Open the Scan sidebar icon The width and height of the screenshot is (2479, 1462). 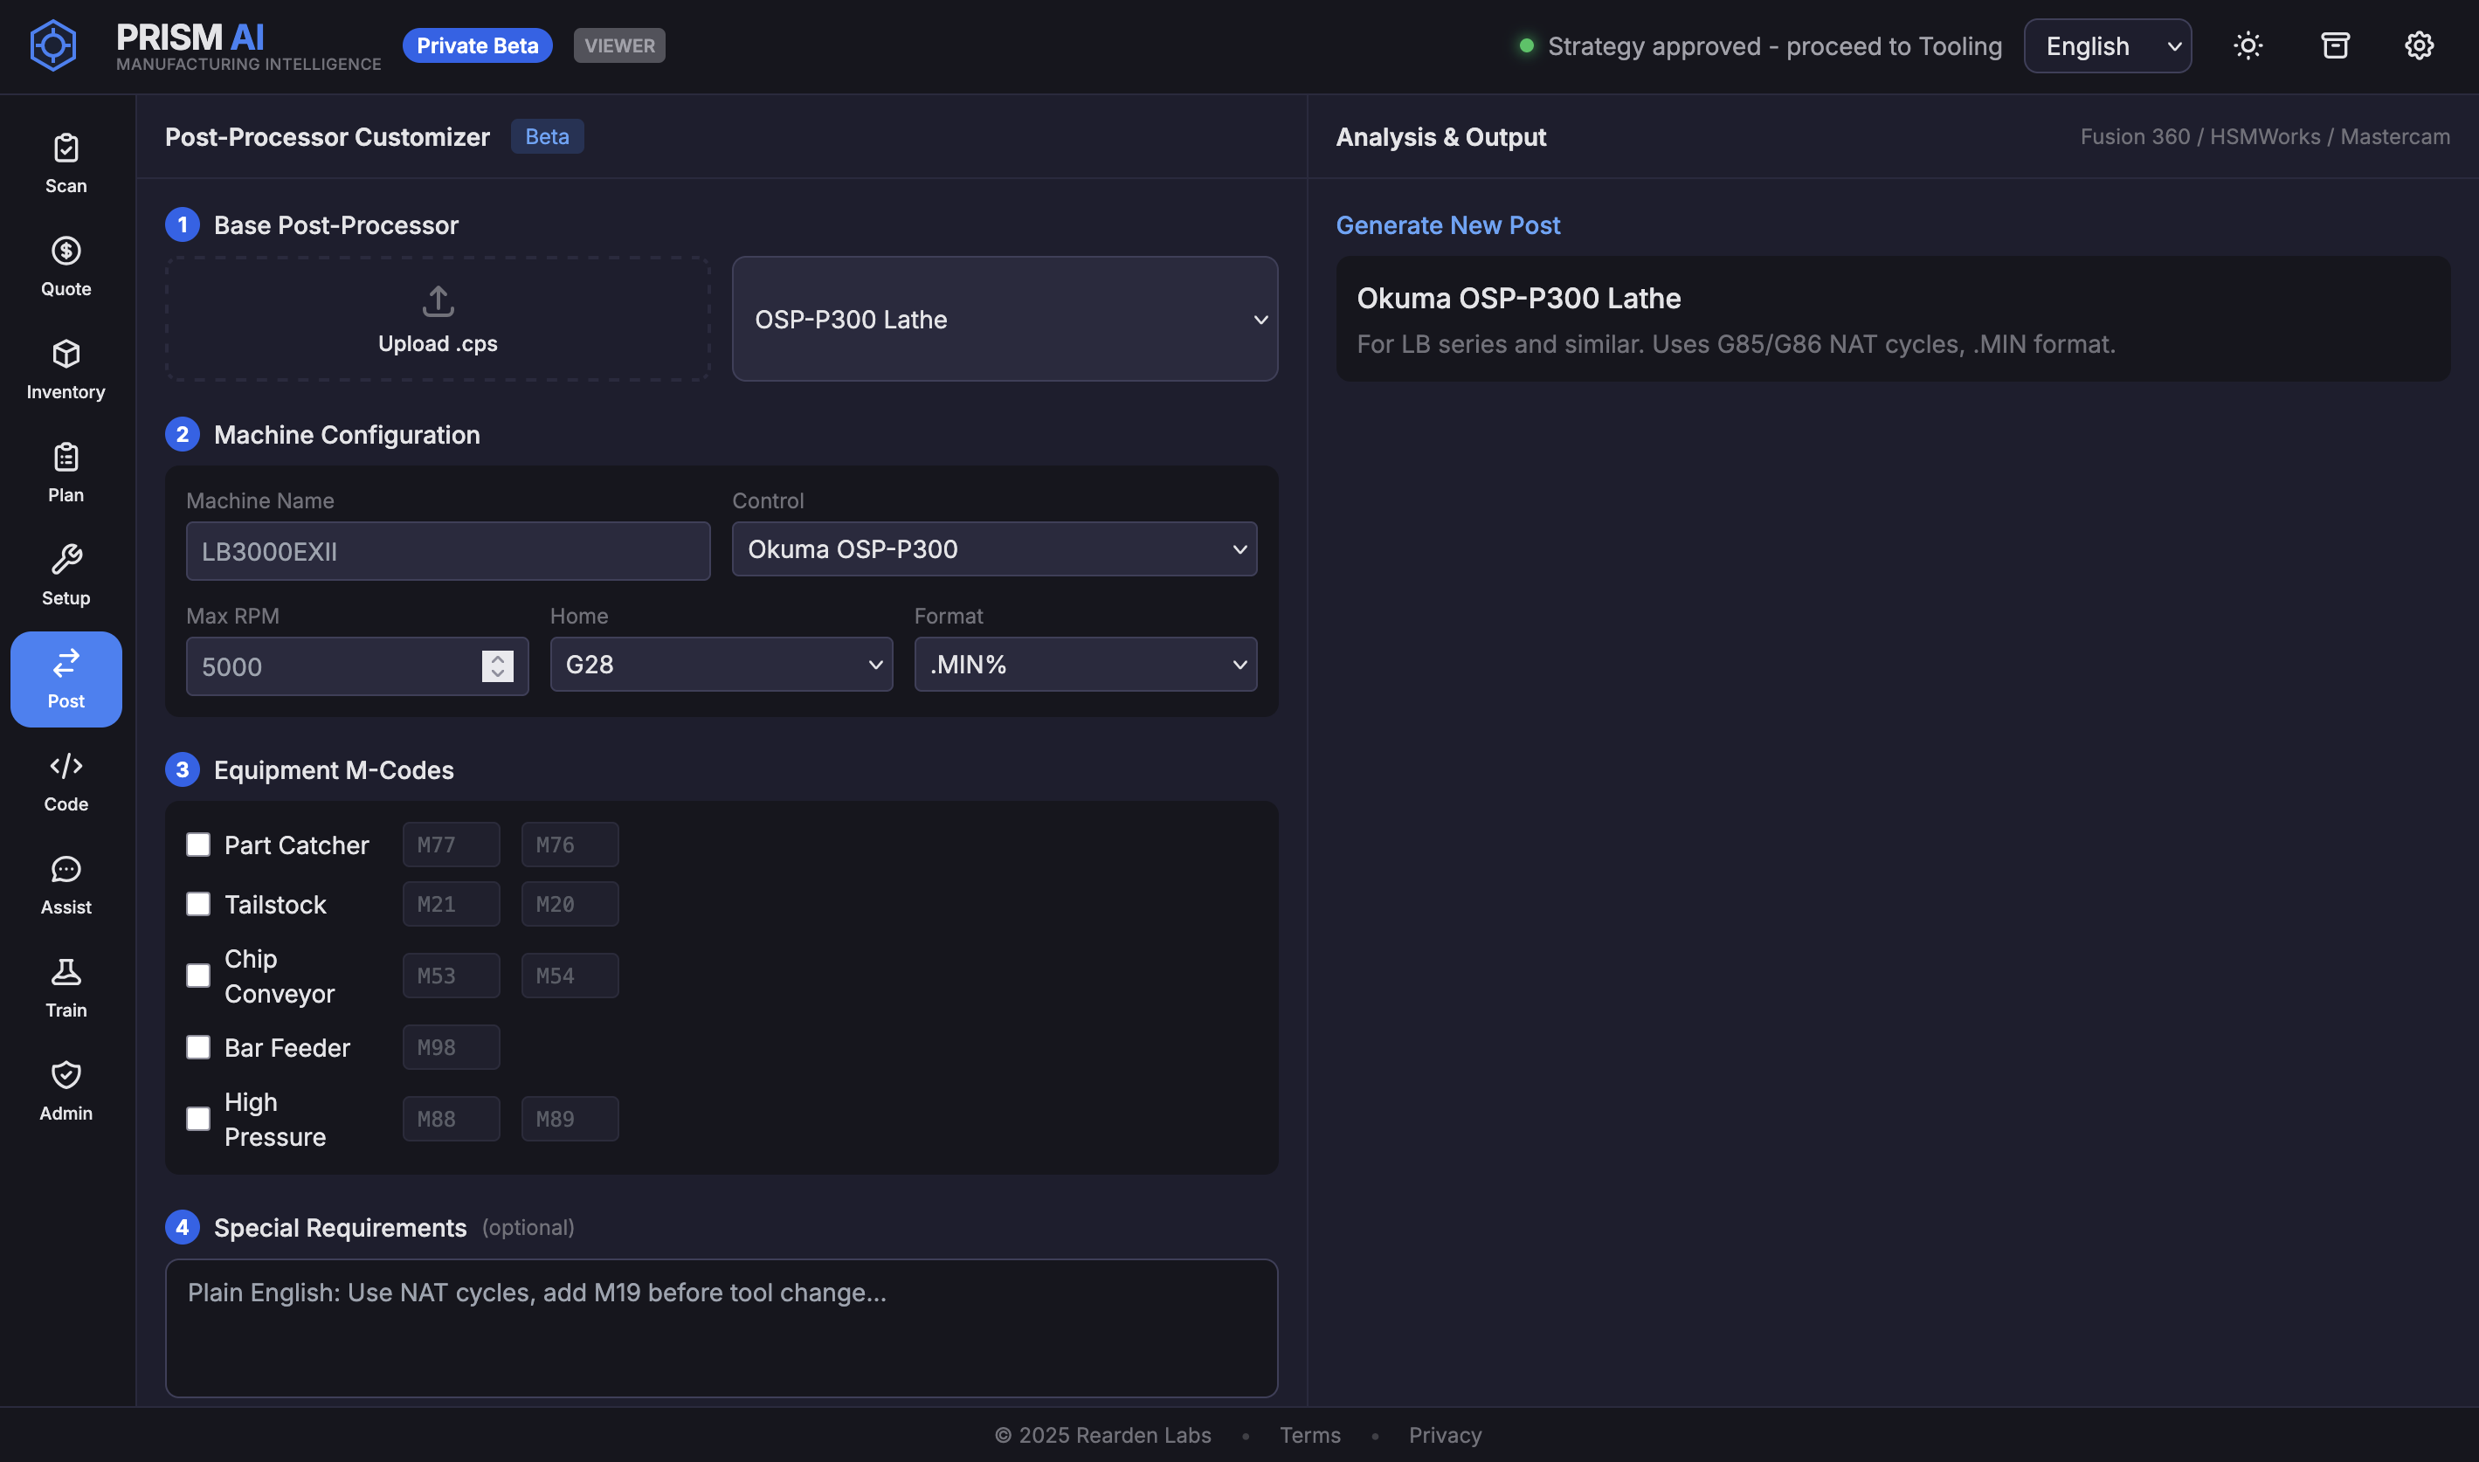tap(66, 162)
